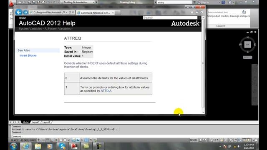Viewport: 267px width, 150px height.
Task: Switch to the Layout1 tab
Action: tap(35, 122)
